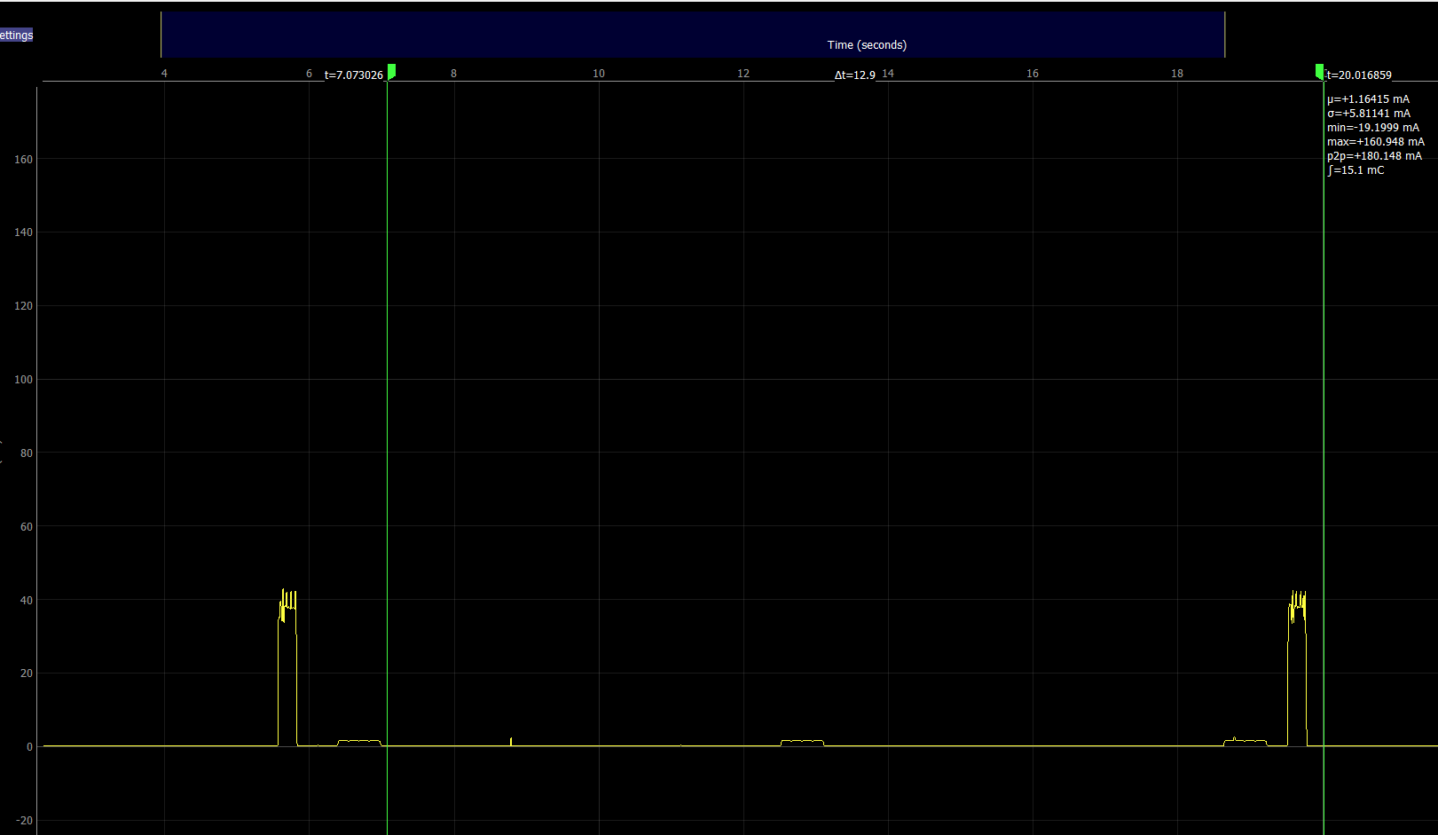Image resolution: width=1438 pixels, height=835 pixels.
Task: Click the left green cursor marker flag
Action: [391, 71]
